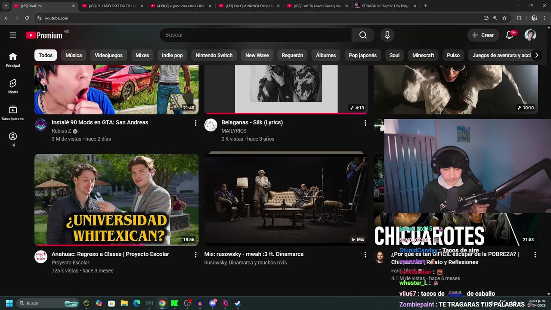This screenshot has height=310, width=551.
Task: Start voice search with the microphone
Action: tap(387, 35)
